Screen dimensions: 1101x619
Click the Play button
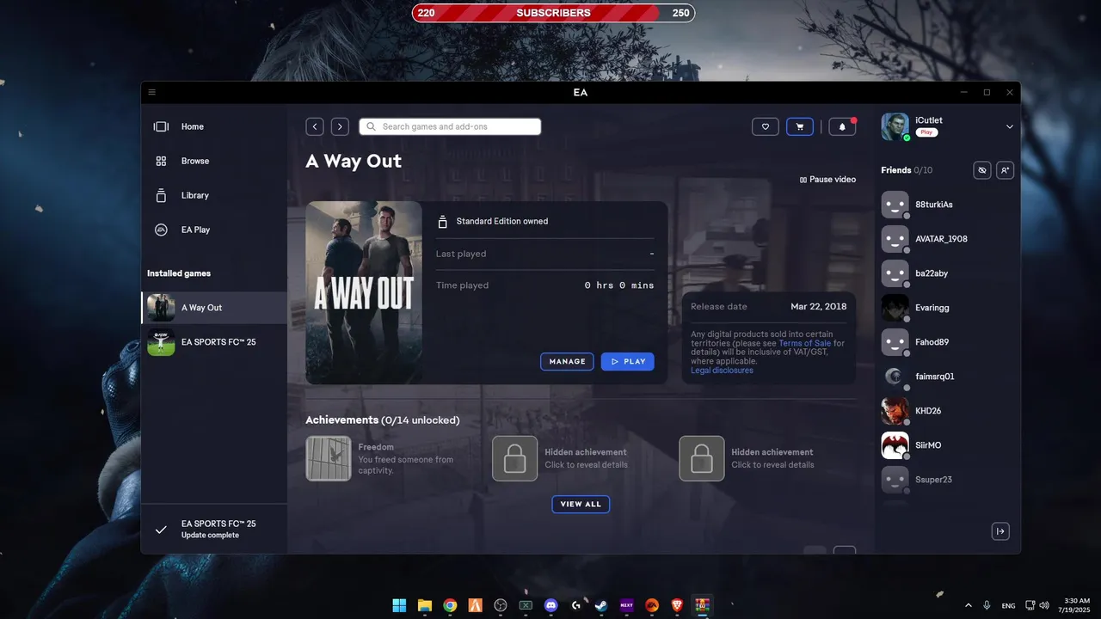[628, 362]
